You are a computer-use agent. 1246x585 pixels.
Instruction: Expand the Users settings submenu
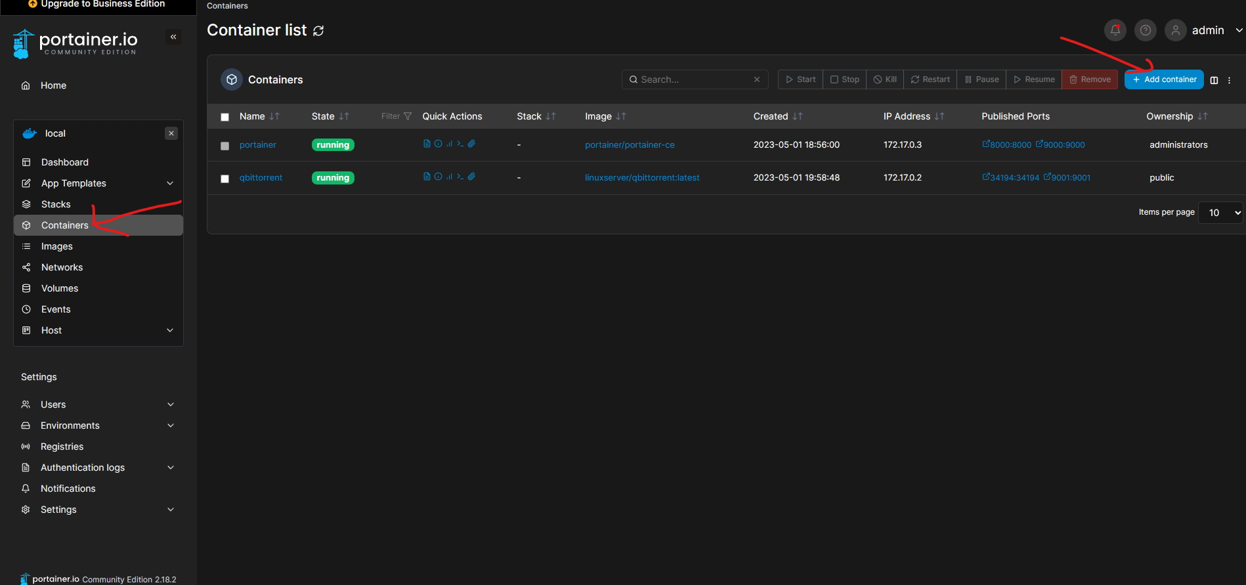tap(171, 404)
